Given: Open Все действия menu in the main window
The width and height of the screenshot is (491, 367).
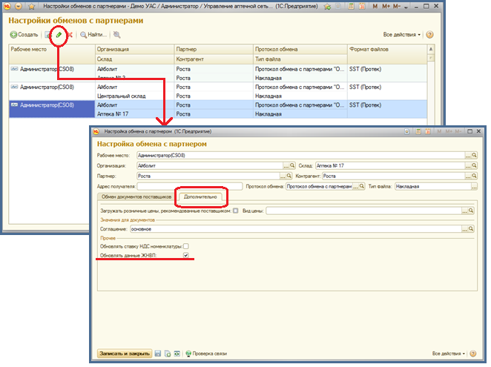Looking at the screenshot, I should [402, 35].
